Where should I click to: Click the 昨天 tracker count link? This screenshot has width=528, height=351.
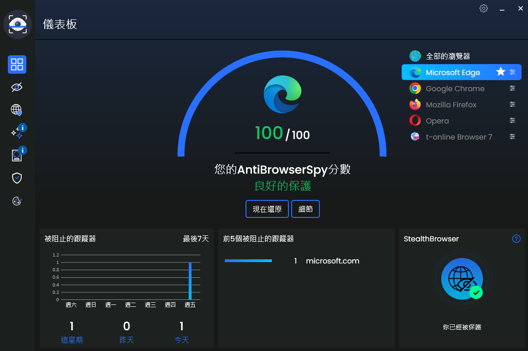126,340
